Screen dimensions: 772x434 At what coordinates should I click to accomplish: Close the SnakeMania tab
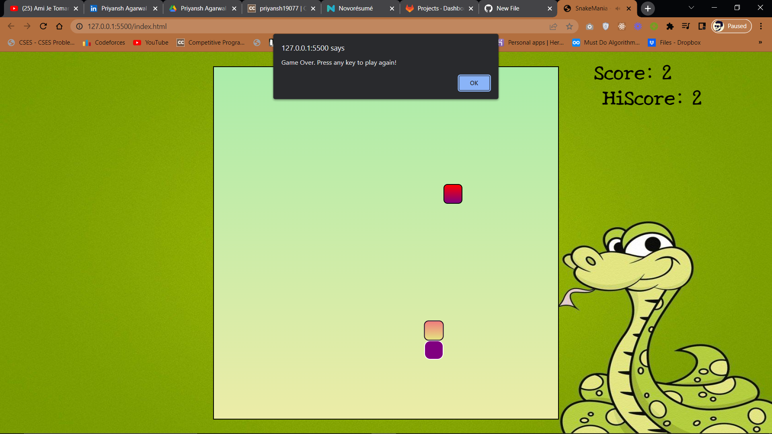tap(629, 8)
